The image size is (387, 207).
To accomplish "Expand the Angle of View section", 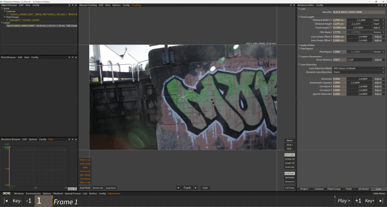I will [299, 45].
